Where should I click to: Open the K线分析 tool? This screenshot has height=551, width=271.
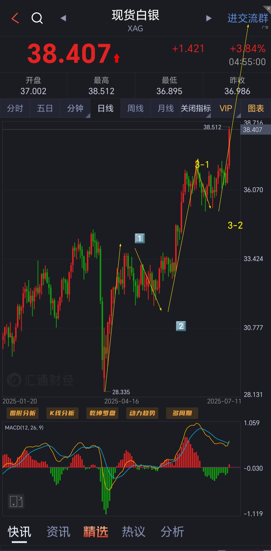click(62, 413)
